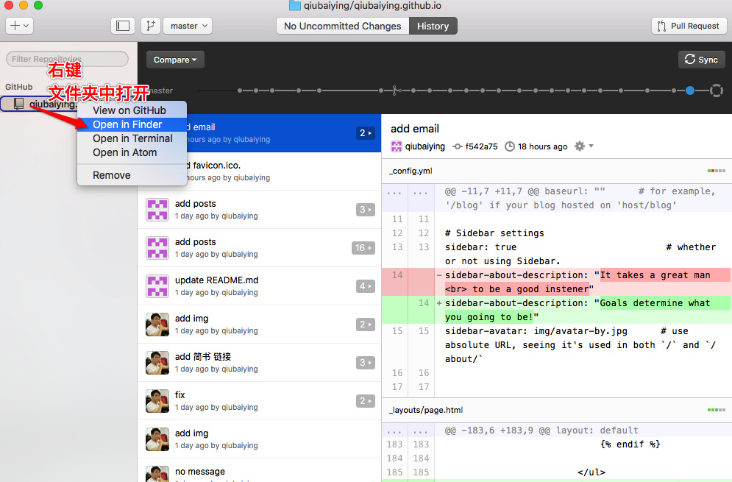The width and height of the screenshot is (732, 482).
Task: Click the f542a75 commit hash text
Action: (x=481, y=146)
